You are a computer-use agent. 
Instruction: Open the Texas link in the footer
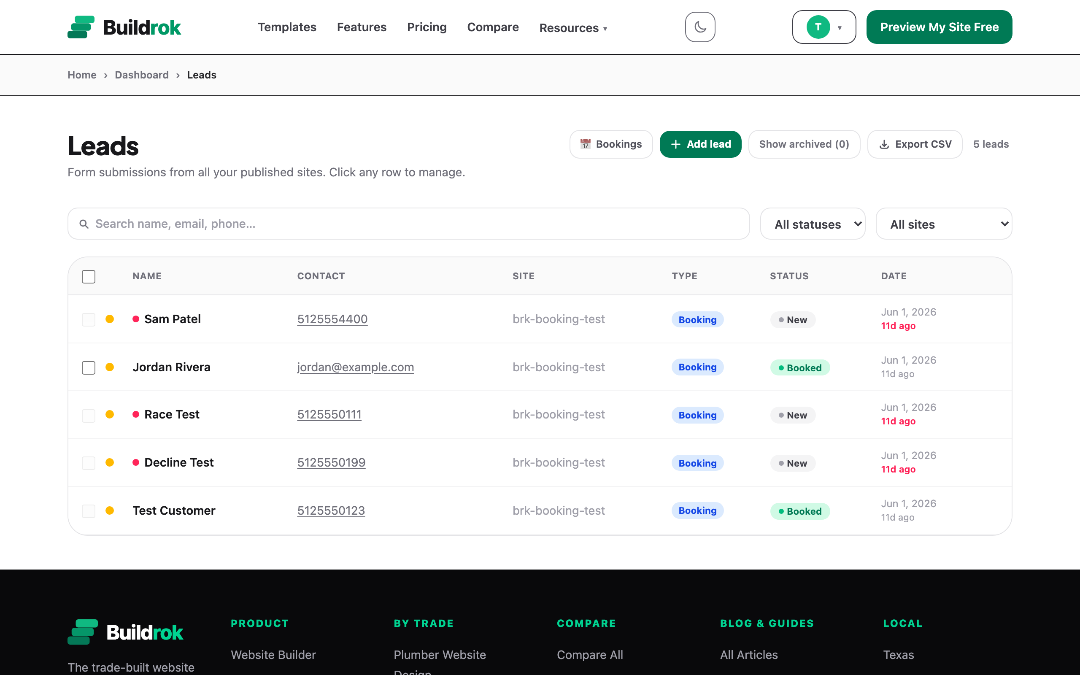pos(898,654)
